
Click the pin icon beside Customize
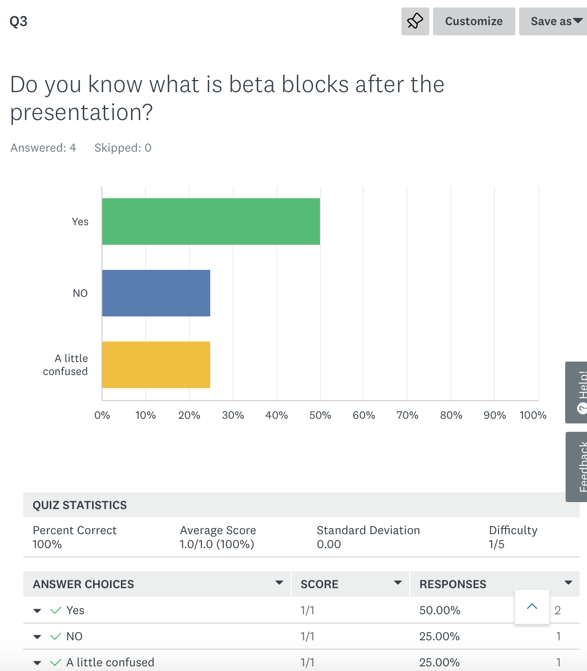click(x=415, y=21)
